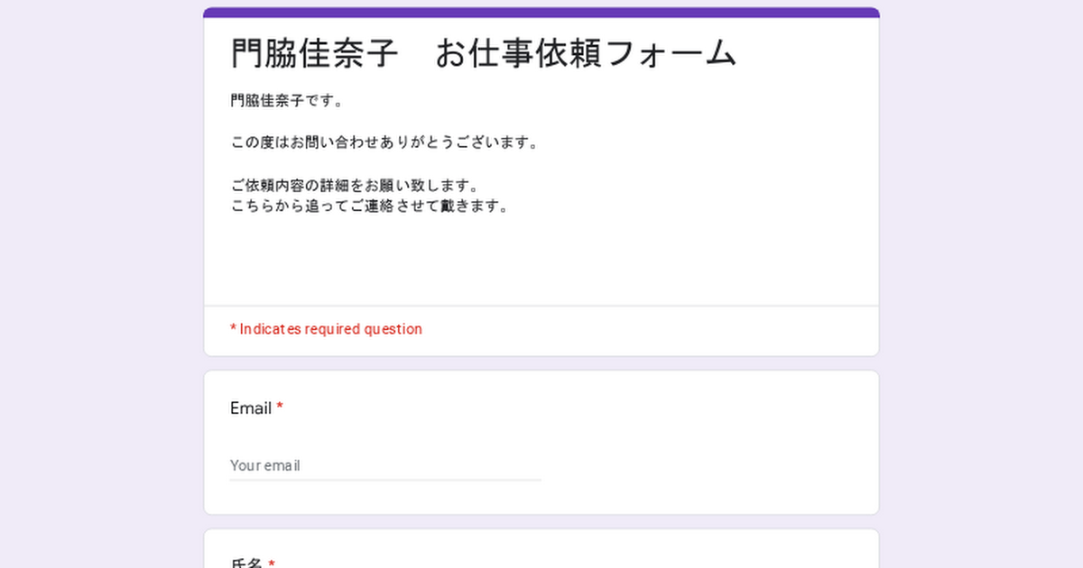Click the empty space below the description text
The width and height of the screenshot is (1083, 568).
[541, 260]
